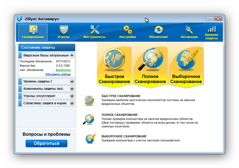This screenshot has height=168, width=239.
Task: Click the Состояние защиты header
Action: pos(47,48)
